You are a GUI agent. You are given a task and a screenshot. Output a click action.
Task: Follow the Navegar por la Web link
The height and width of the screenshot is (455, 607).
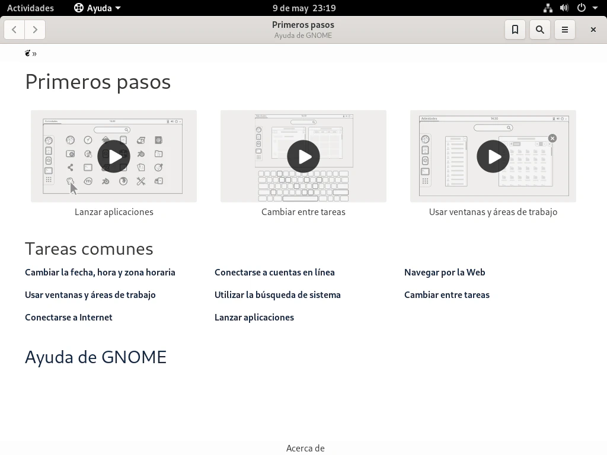click(x=445, y=273)
